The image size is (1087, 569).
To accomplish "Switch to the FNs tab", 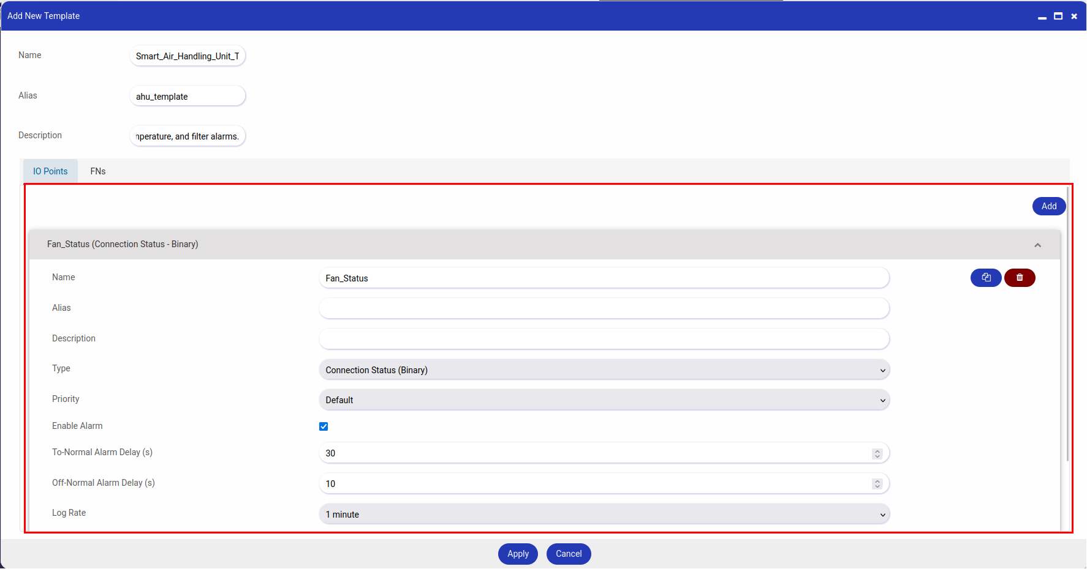I will [x=98, y=171].
